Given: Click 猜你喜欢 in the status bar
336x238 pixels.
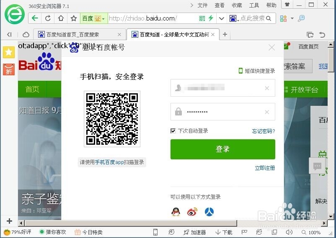Looking at the screenshot, I should [53, 232].
